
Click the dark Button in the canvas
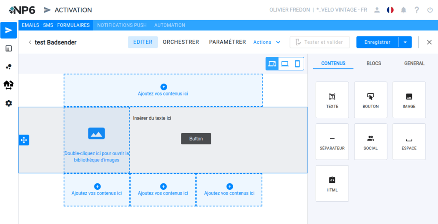click(196, 139)
